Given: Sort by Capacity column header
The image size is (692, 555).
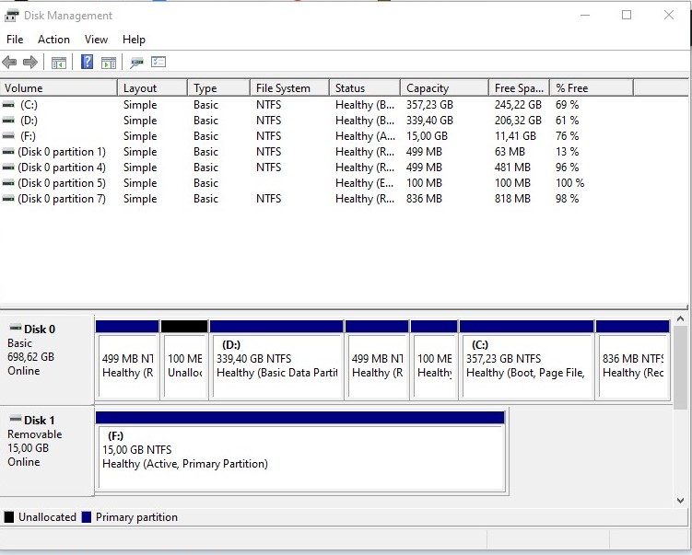Looking at the screenshot, I should tap(445, 88).
